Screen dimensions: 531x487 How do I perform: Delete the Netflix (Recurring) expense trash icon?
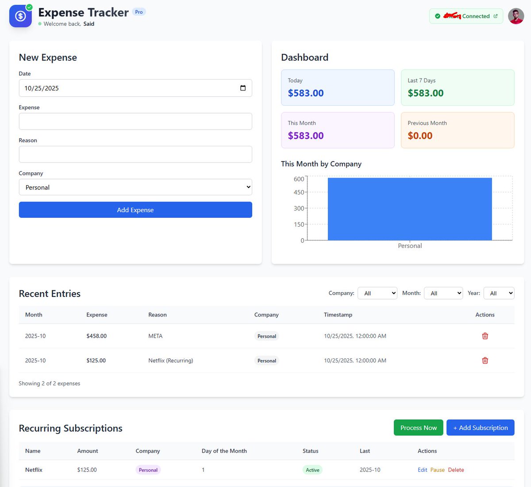click(485, 361)
